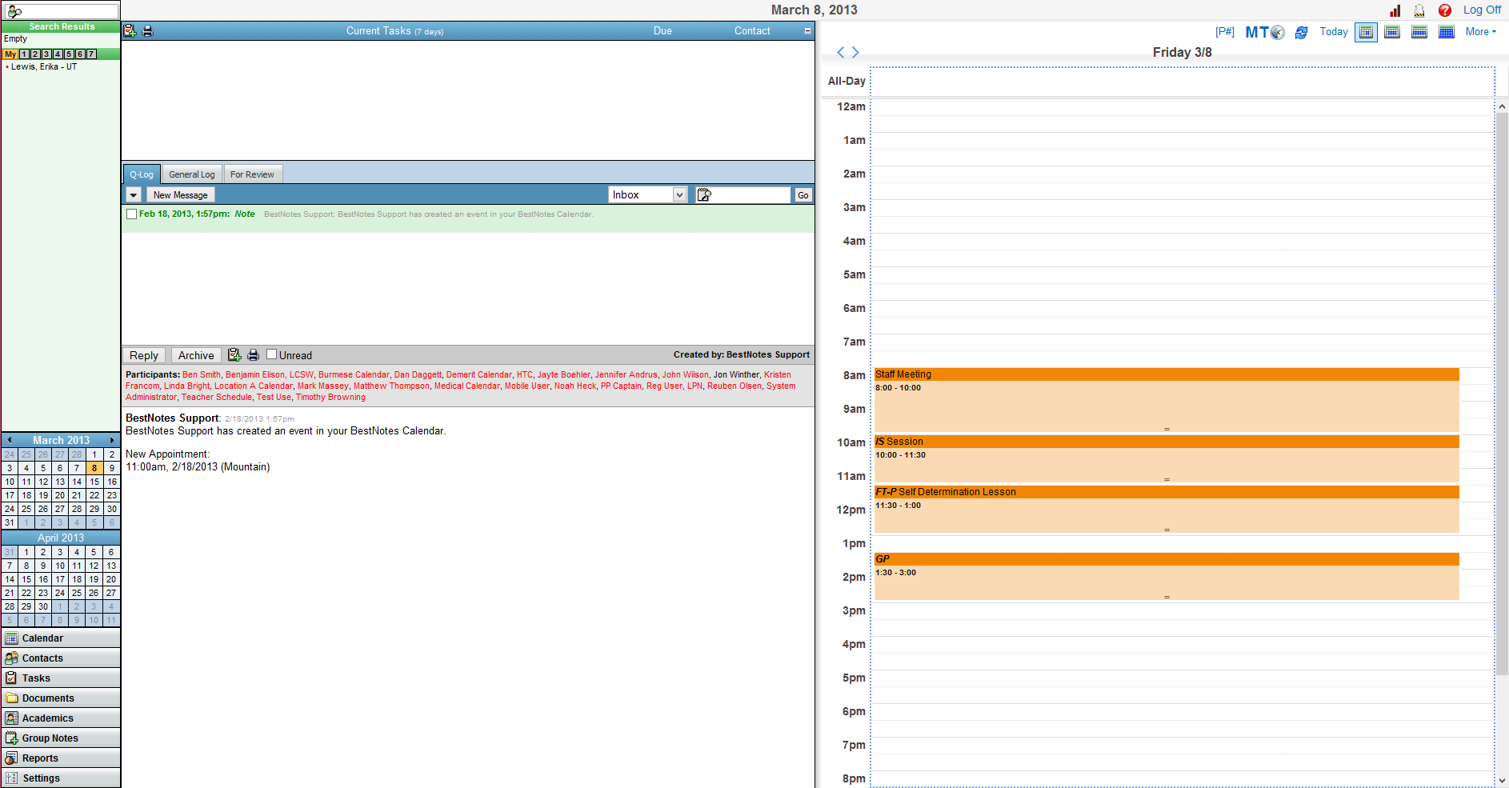Switch to the two-row multi-week calendar icon
Viewport: 1509px width, 788px height.
pos(1419,32)
